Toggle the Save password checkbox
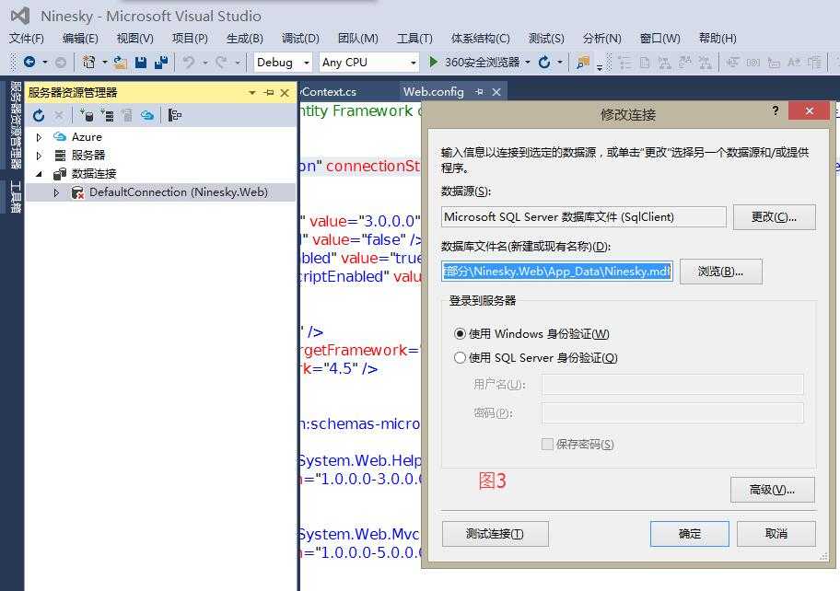 click(x=547, y=444)
